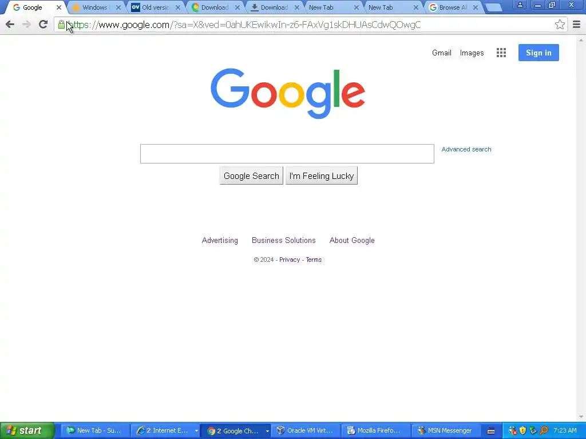Open the Terms link

click(x=314, y=260)
